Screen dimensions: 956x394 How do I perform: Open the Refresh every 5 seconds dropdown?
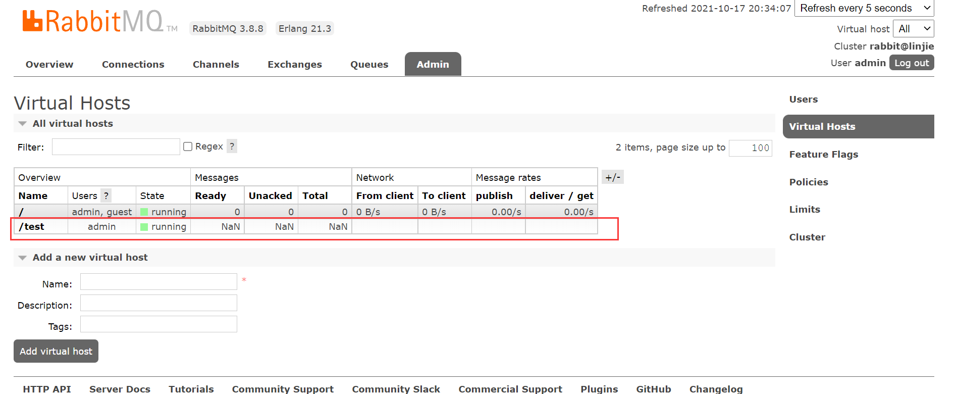(864, 8)
